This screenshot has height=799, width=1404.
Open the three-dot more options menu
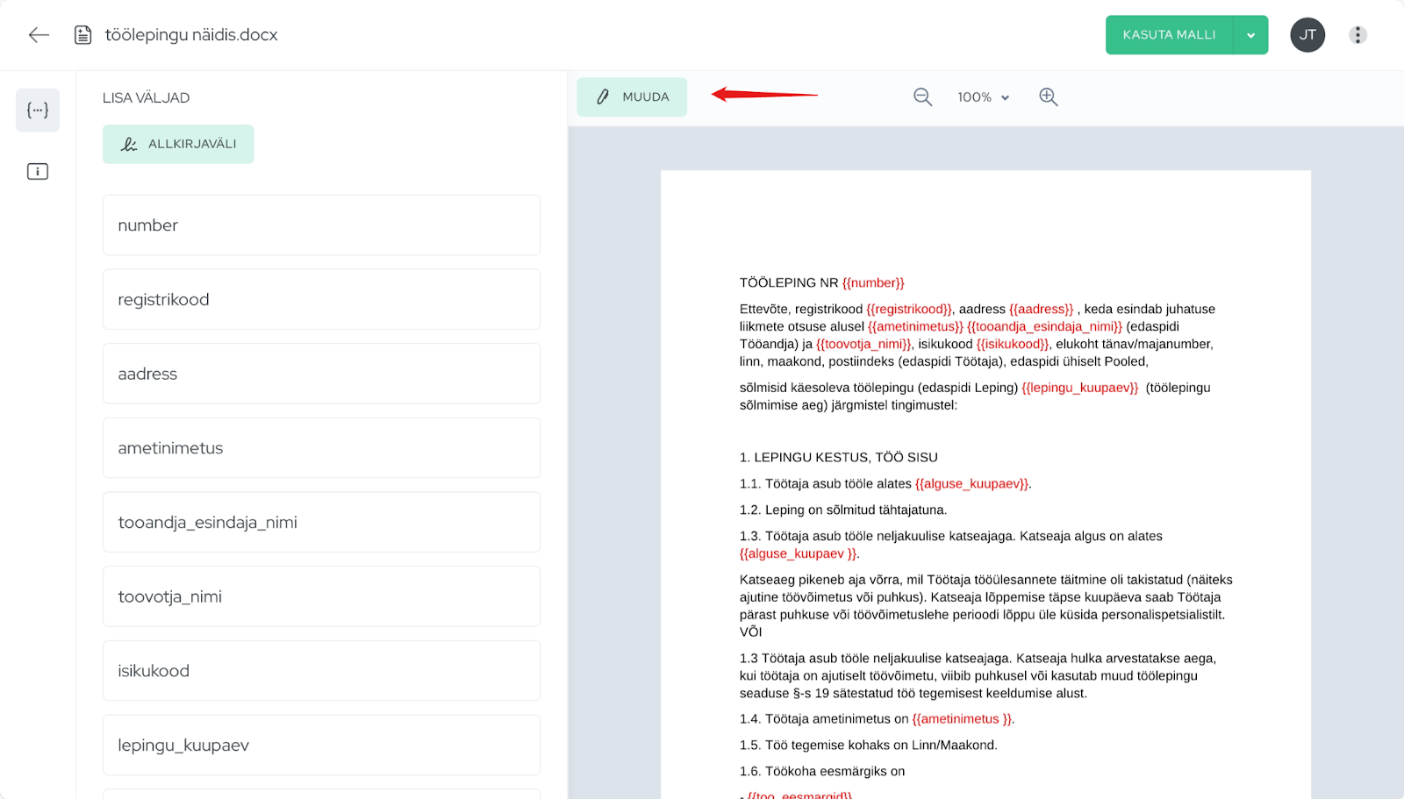1357,35
